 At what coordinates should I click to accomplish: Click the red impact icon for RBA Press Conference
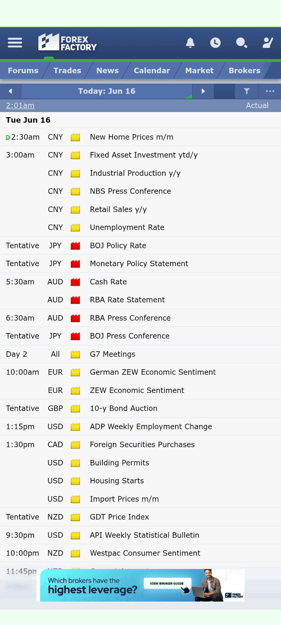75,318
